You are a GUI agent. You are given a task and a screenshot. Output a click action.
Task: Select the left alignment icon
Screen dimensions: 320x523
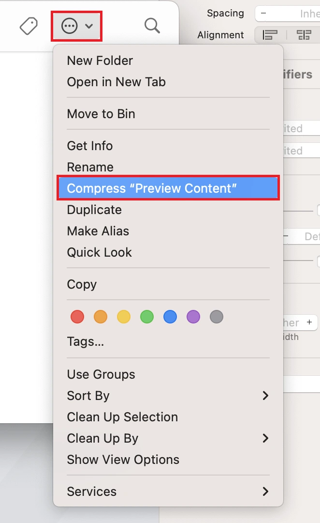[269, 35]
